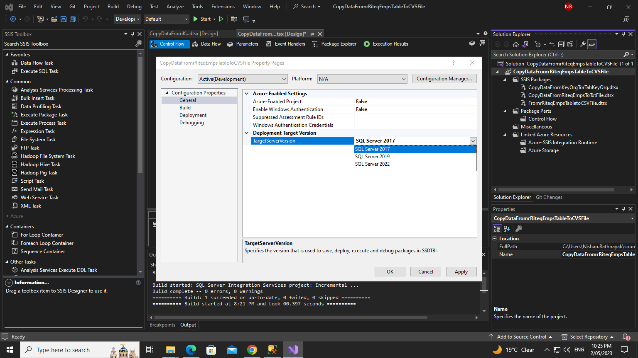Click Select Repository in status bar
638x358 pixels.
tap(587, 337)
